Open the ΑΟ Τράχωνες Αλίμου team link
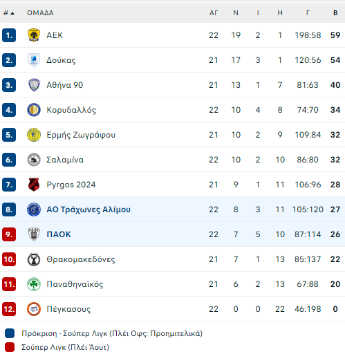 pos(88,209)
